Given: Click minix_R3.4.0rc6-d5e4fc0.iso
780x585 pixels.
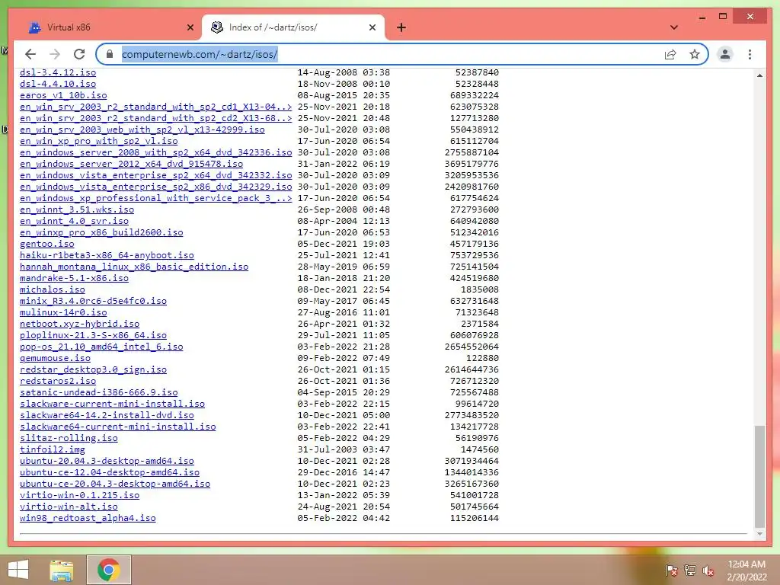Looking at the screenshot, I should pyautogui.click(x=93, y=302).
